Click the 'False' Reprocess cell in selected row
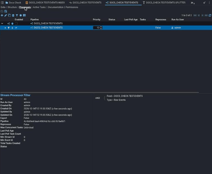This screenshot has height=174, width=212. 158,28
